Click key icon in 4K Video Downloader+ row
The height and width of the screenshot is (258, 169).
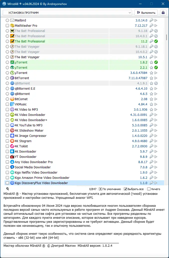pos(151,120)
